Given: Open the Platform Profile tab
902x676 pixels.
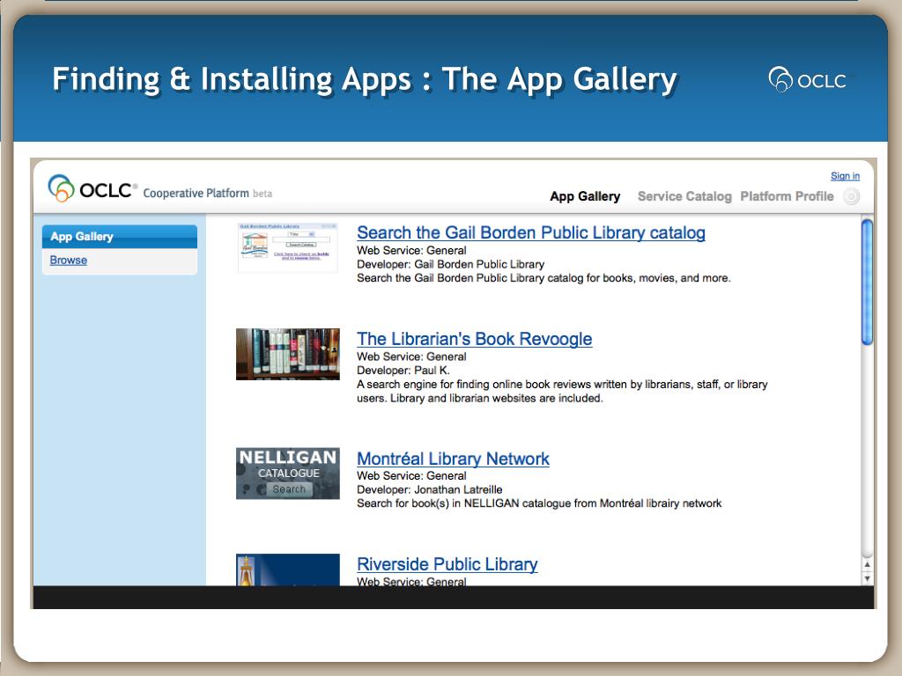Looking at the screenshot, I should (787, 196).
